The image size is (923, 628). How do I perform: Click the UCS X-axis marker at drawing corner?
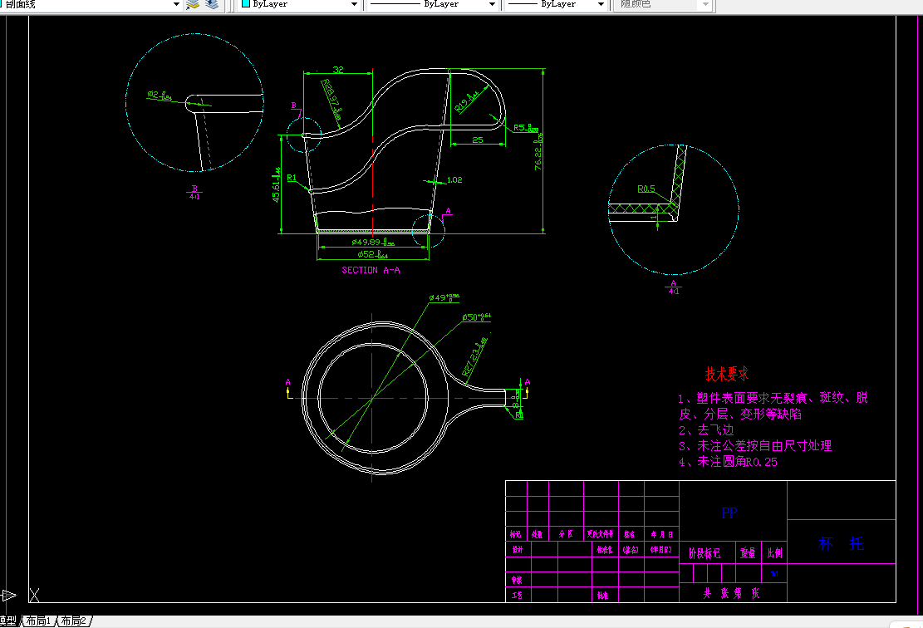[35, 595]
